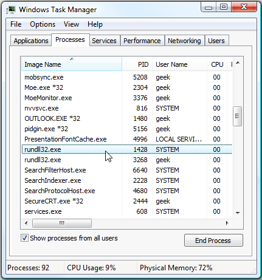This screenshot has width=262, height=280.
Task: Select the services.exe process
Action: [x=126, y=211]
